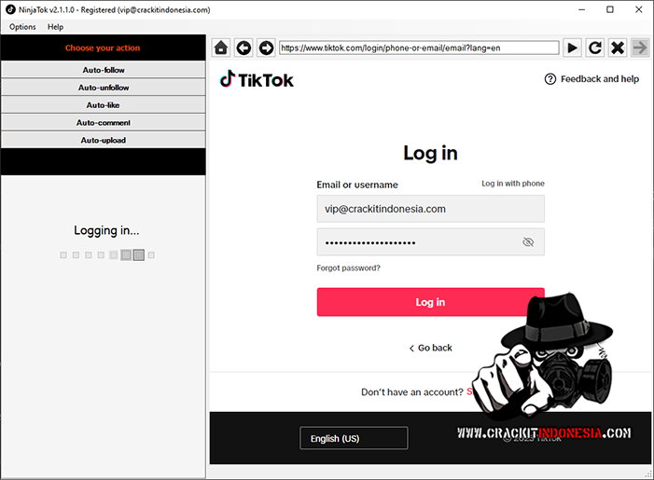654x480 pixels.
Task: Open the Options menu
Action: (x=22, y=27)
